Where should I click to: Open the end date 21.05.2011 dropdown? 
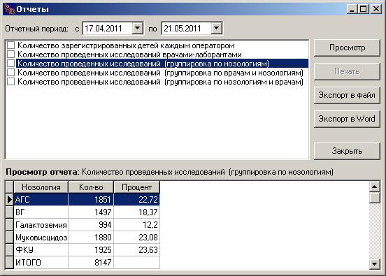pyautogui.click(x=216, y=28)
